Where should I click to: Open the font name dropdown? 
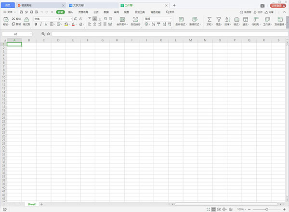pos(57,19)
